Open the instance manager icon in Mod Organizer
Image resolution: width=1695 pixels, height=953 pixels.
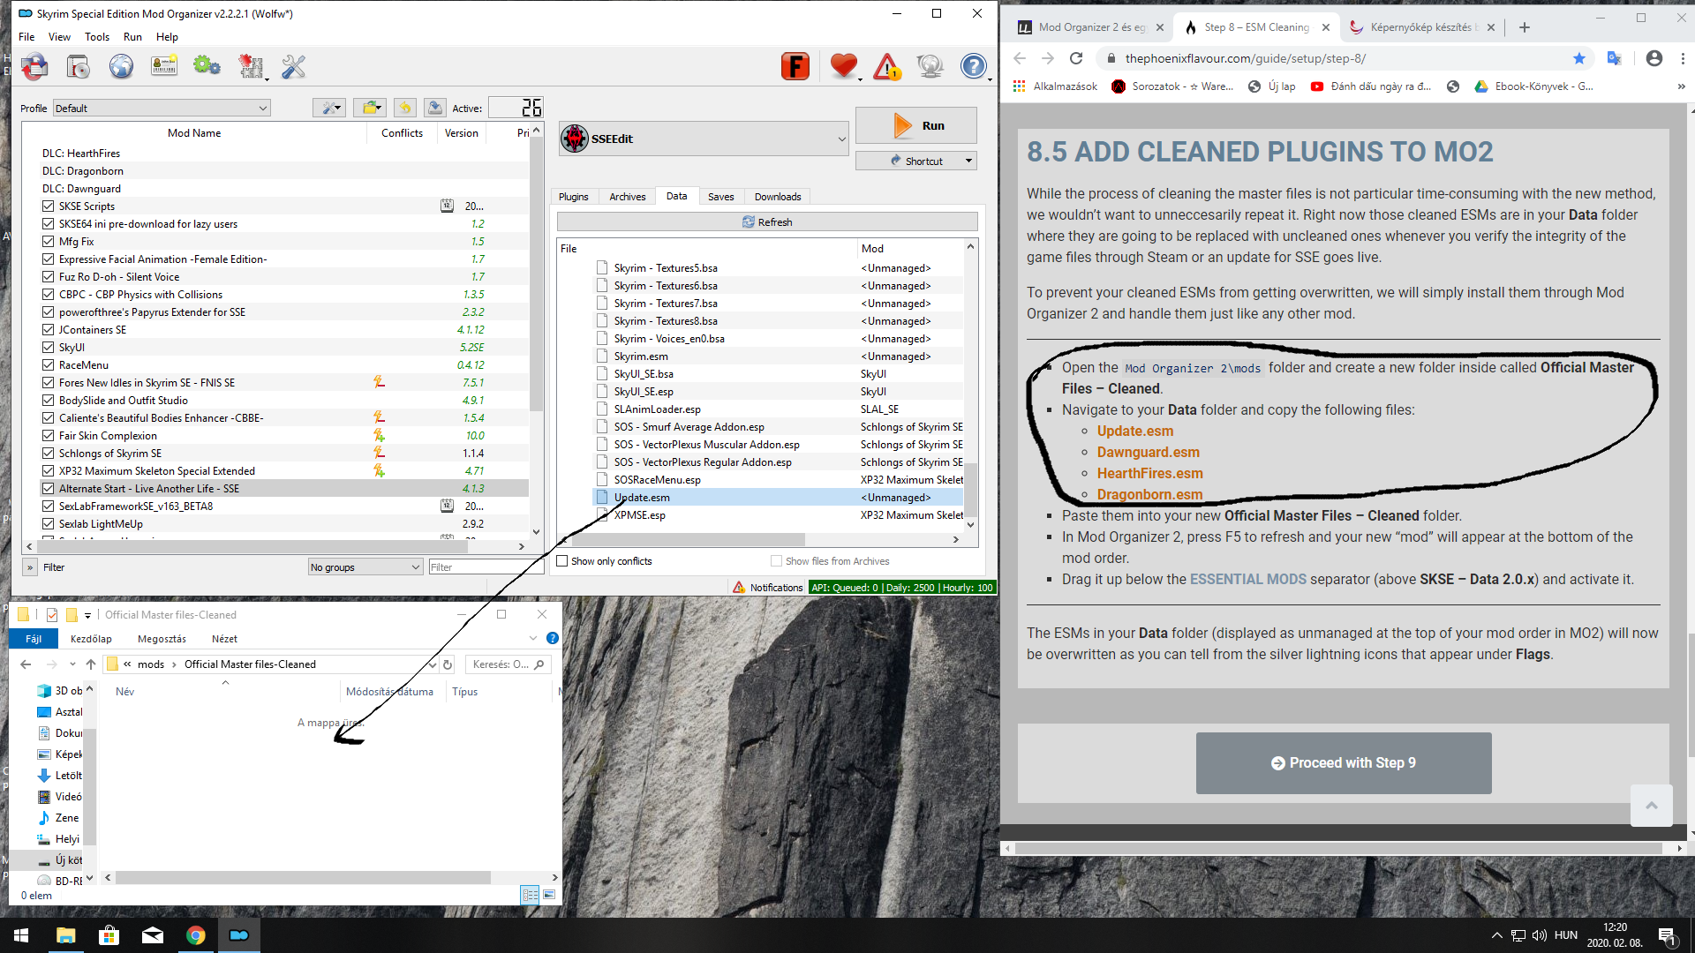coord(34,66)
